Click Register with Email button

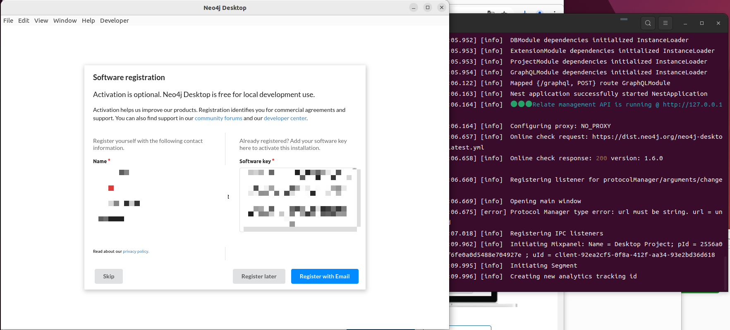[325, 276]
